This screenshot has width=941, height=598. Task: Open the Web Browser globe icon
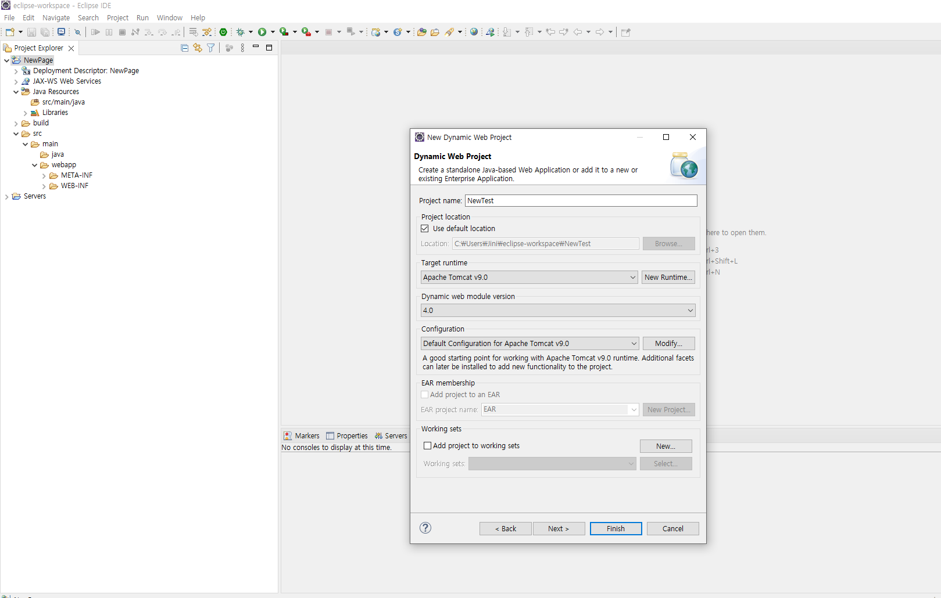474,32
